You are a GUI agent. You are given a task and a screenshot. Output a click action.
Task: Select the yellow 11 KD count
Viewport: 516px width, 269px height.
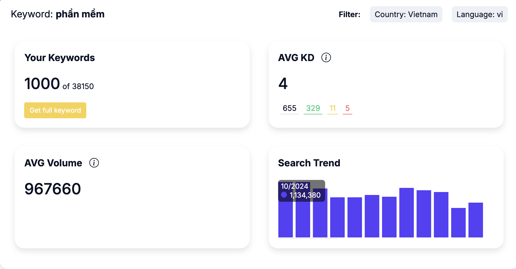333,108
